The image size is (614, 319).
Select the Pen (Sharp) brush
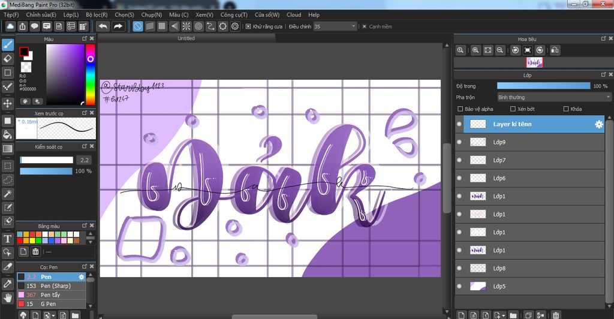tap(51, 286)
